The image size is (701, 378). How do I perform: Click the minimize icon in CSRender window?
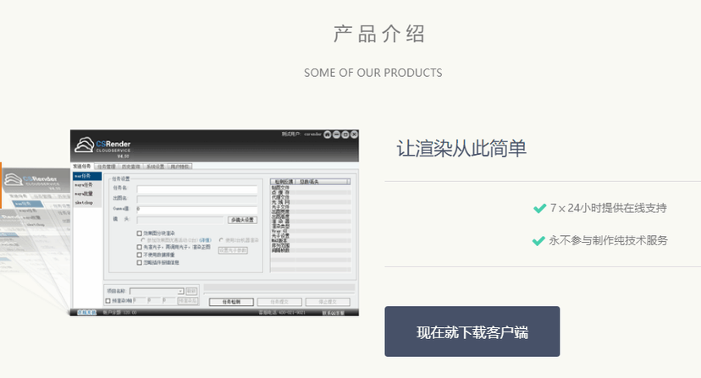[x=336, y=134]
